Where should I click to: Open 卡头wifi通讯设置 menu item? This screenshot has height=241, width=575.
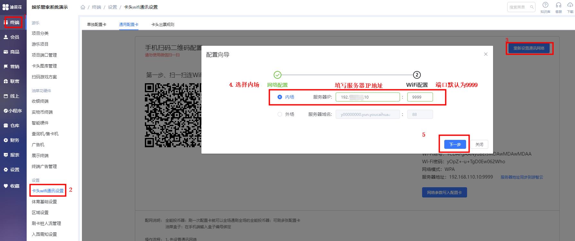tap(48, 191)
